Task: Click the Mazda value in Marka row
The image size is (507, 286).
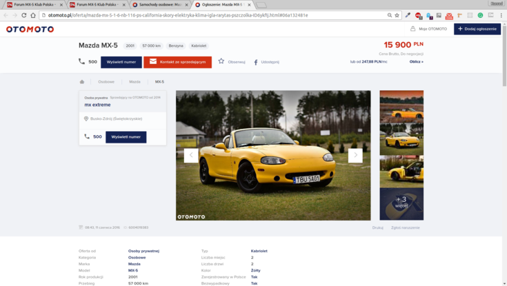Action: 135,264
